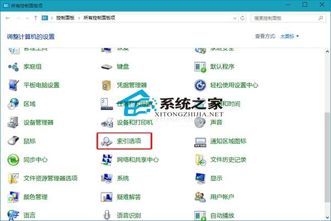Open the 文件资源管理器选项 folder options icon
331x221 pixels.
[13, 178]
